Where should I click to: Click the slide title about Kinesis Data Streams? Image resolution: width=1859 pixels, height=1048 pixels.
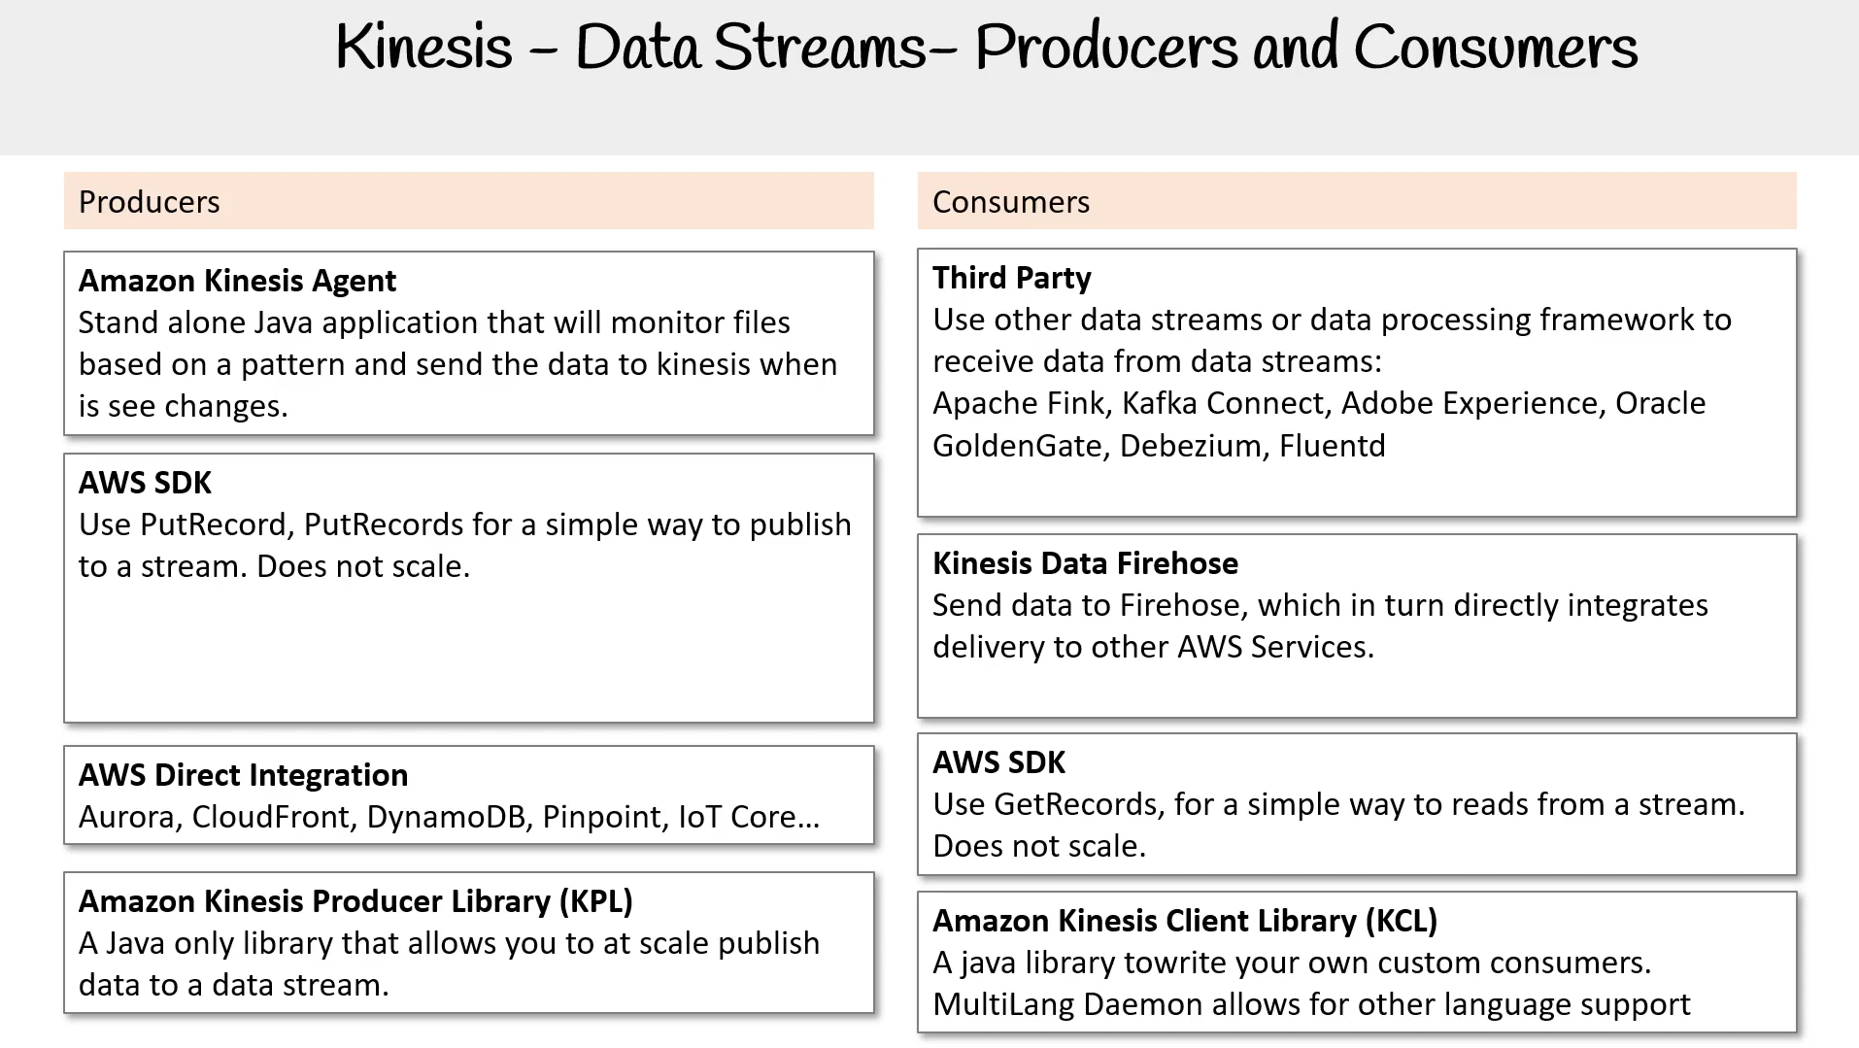[986, 47]
